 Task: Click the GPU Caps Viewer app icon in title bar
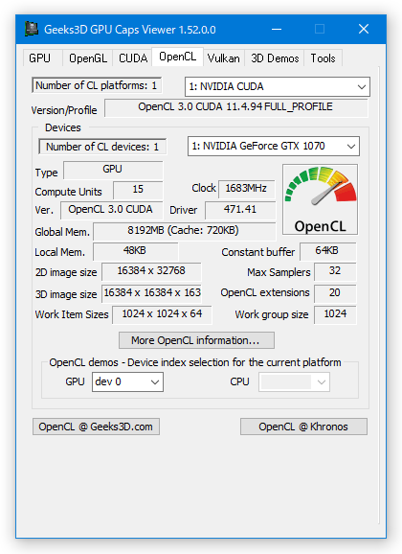(x=32, y=29)
